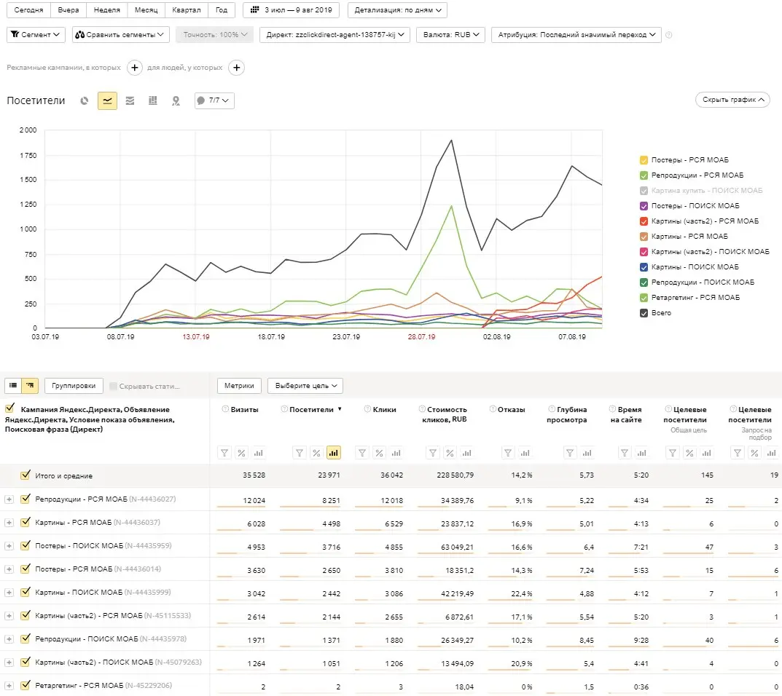Switch table to flat list view icon
This screenshot has height=696, width=782.
pos(14,386)
